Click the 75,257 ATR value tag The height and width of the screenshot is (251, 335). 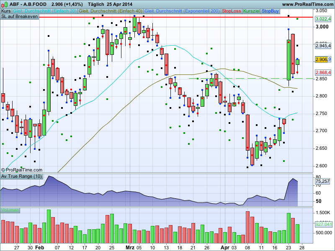[x=322, y=182]
